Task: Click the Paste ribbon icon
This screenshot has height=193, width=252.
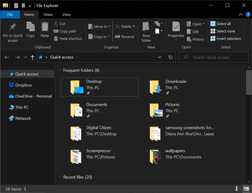Action: (x=45, y=26)
